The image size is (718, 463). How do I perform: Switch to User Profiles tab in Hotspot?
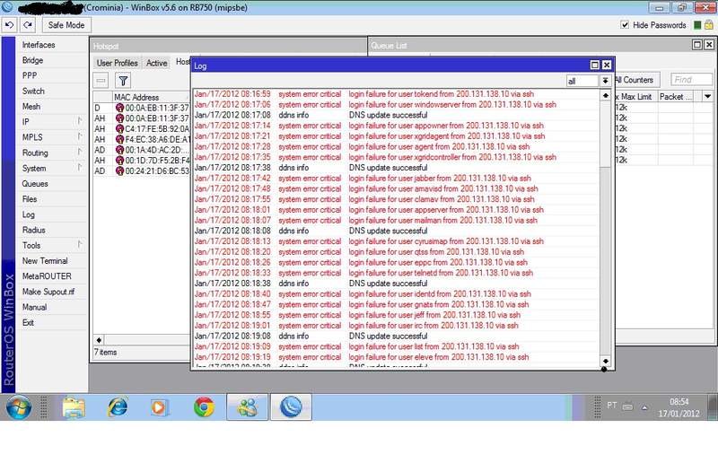tap(118, 63)
